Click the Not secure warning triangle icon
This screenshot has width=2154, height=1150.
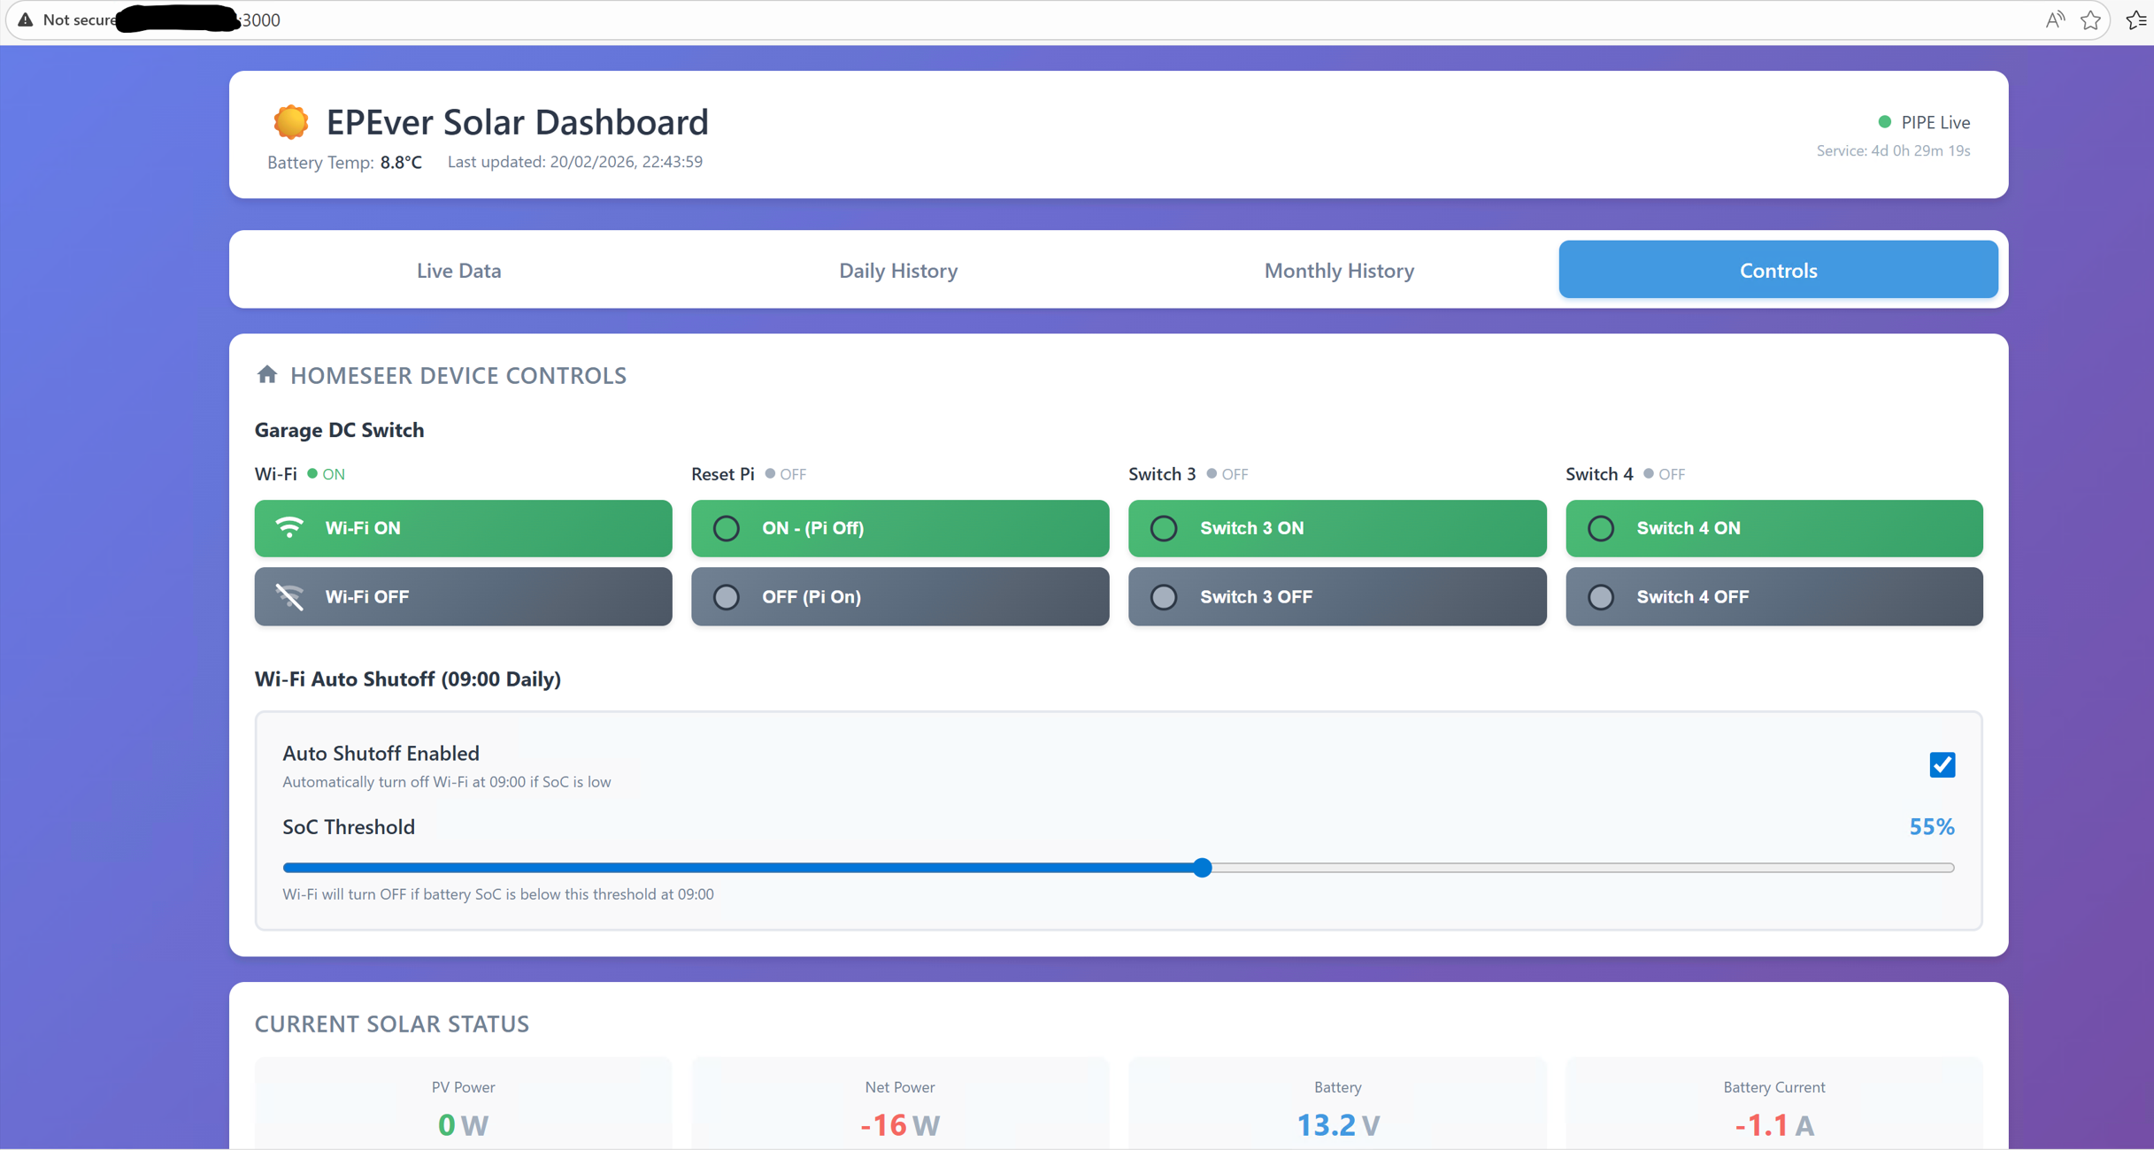26,19
